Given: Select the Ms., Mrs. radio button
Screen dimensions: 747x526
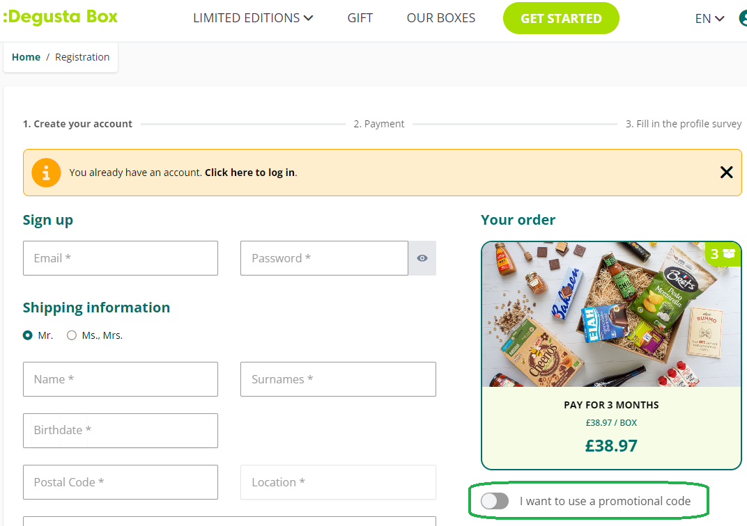Looking at the screenshot, I should coord(72,335).
